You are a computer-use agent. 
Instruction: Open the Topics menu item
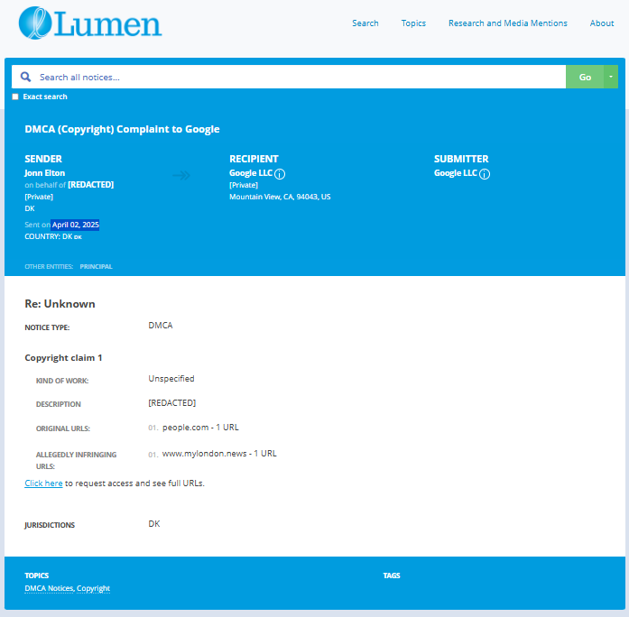(x=413, y=23)
